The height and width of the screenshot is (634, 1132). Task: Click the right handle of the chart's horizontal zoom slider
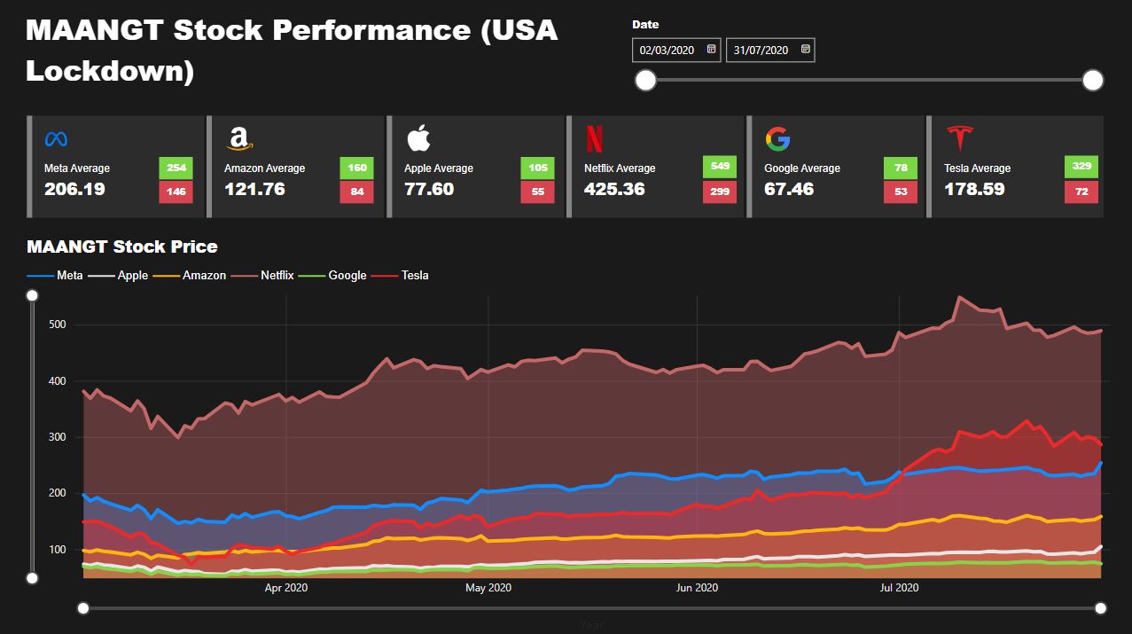[x=1100, y=607]
